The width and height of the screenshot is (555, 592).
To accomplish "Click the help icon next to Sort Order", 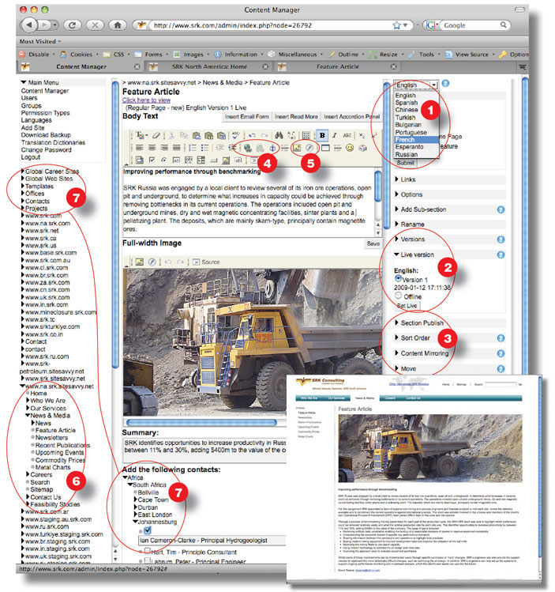I will point(501,338).
